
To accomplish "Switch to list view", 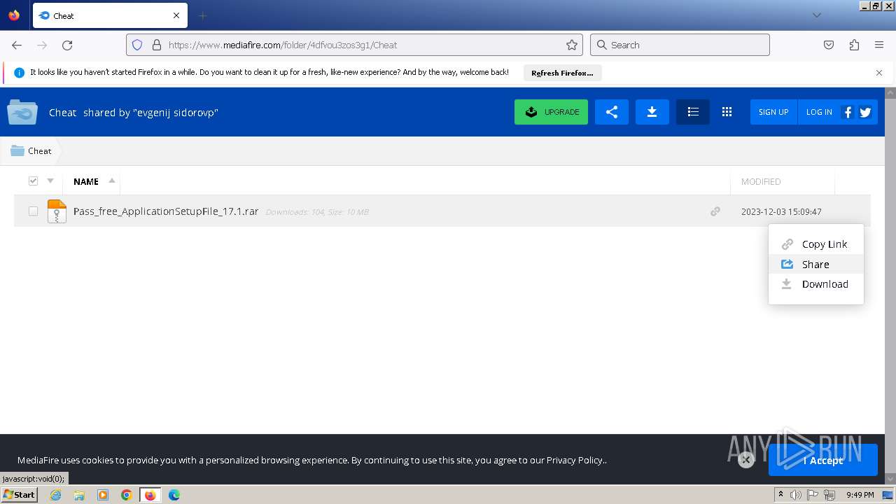I will (693, 112).
